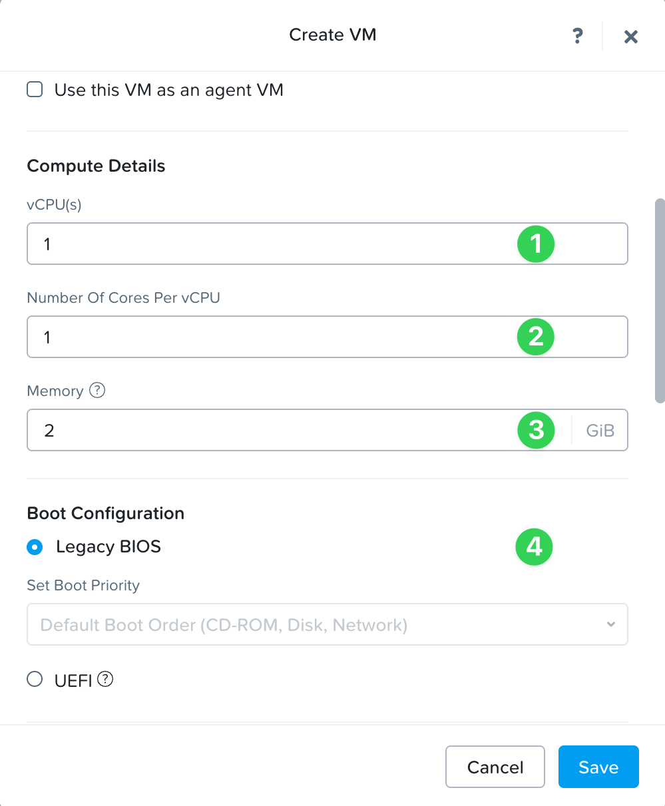Screen dimensions: 665x806
Task: Open the Set Boot Priority dropdown
Action: click(320, 624)
